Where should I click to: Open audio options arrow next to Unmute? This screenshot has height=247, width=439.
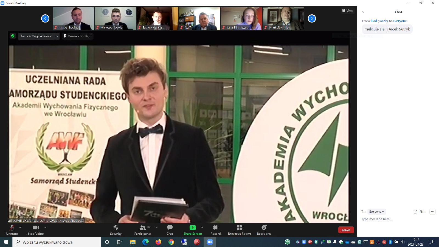point(20,228)
